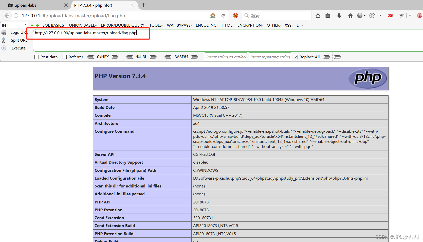423x242 pixels.
Task: Click the cookie extension icon in toolbar
Action: (372, 16)
